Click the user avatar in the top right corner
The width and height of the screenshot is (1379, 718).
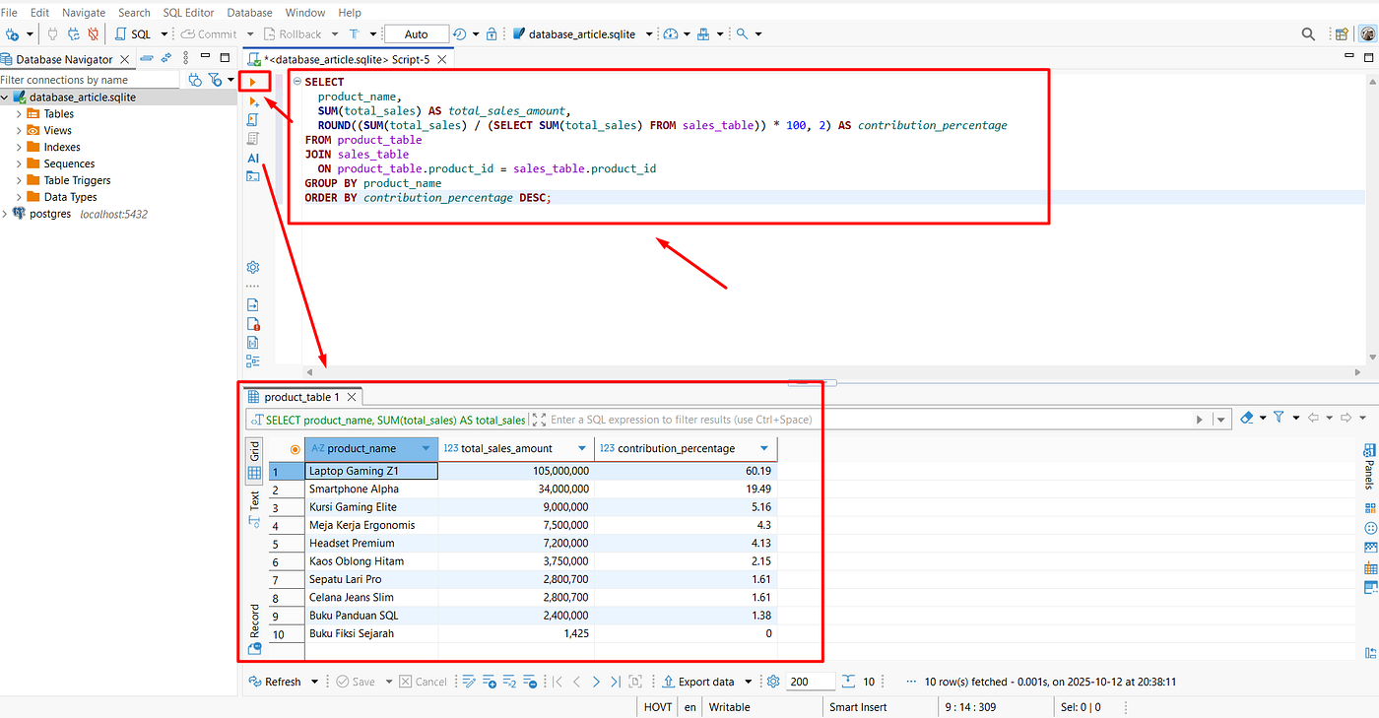[1368, 33]
